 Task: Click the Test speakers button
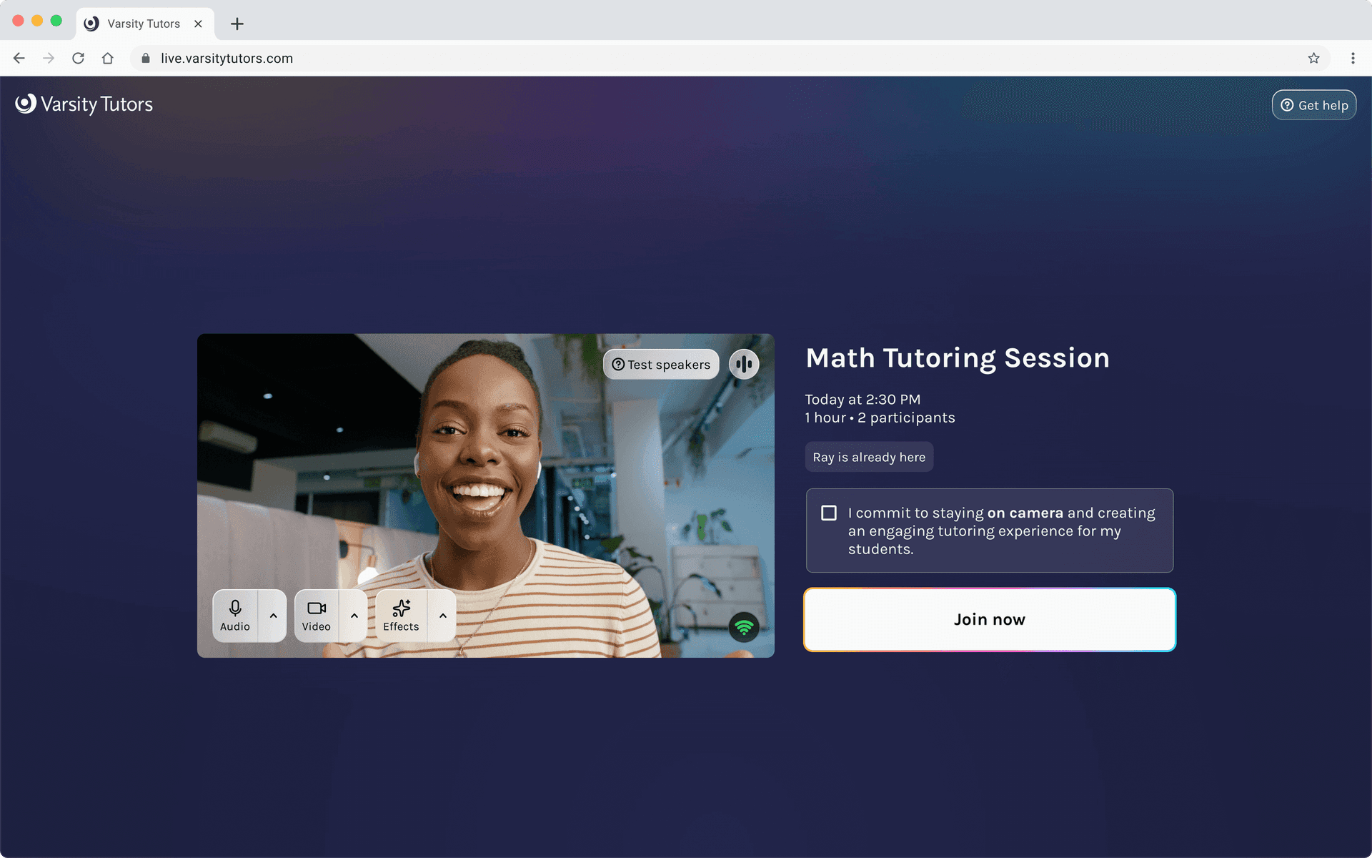[661, 365]
